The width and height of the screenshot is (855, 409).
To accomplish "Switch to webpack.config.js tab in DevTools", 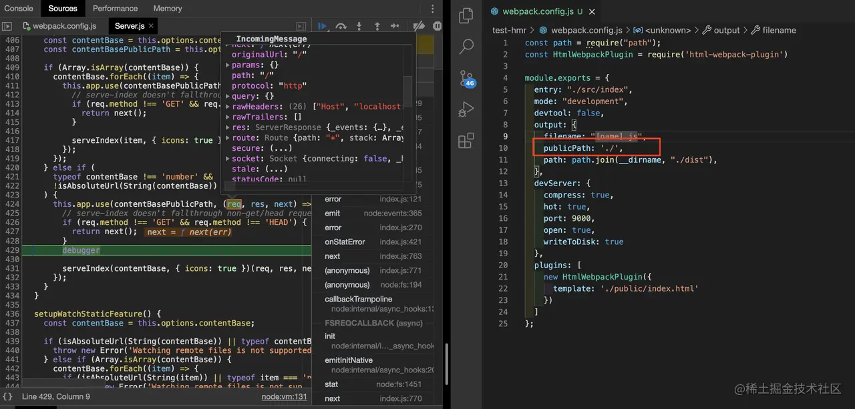I will (59, 26).
